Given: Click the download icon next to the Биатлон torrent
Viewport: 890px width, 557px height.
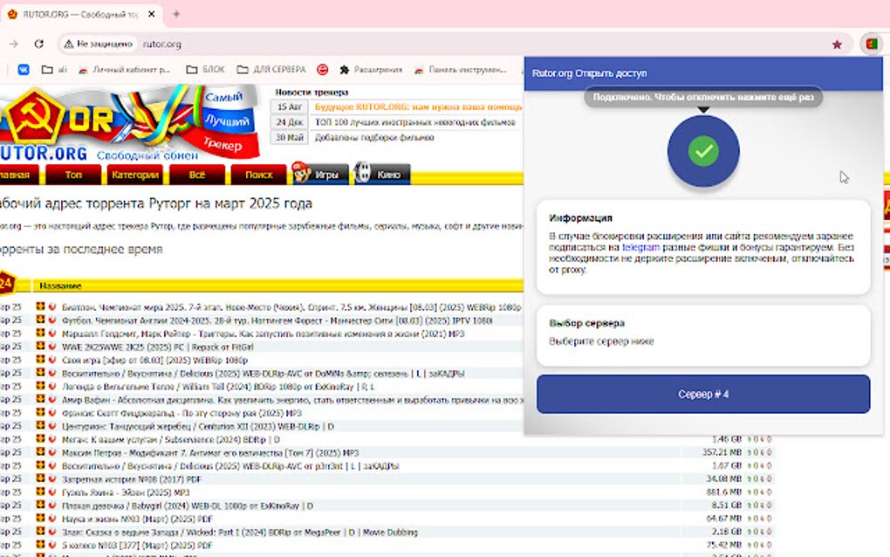Looking at the screenshot, I should click(x=40, y=306).
